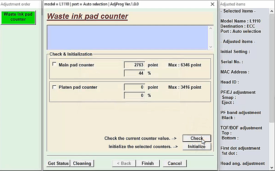Click the Adjusted items panel header
The image size is (275, 171).
233,4
